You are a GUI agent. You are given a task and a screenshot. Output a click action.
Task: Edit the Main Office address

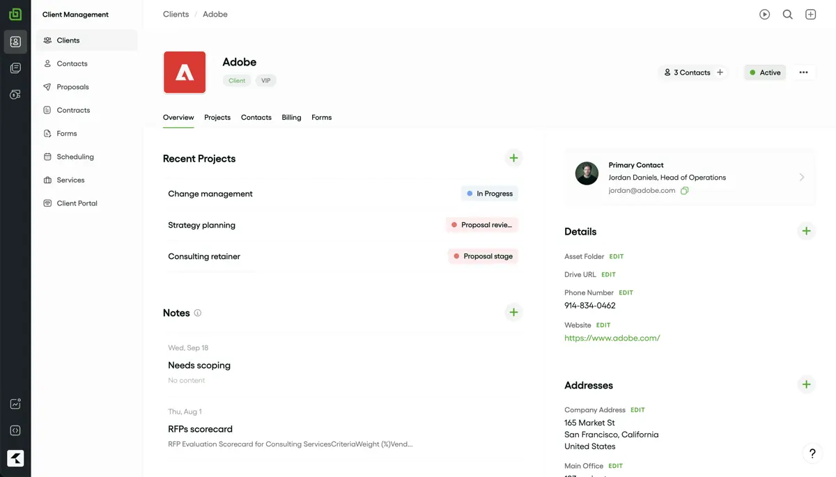click(615, 466)
